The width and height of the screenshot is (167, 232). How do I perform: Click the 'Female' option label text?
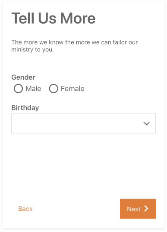[x=72, y=89]
